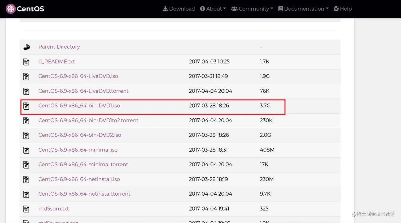Open the Help page from navbar
401x223 pixels.
click(343, 9)
